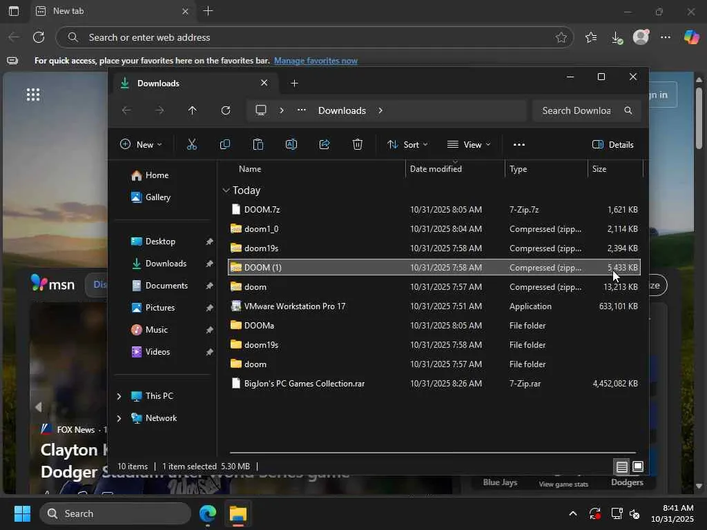Open Edge Favorites list icon
Image resolution: width=707 pixels, height=530 pixels.
click(x=591, y=37)
